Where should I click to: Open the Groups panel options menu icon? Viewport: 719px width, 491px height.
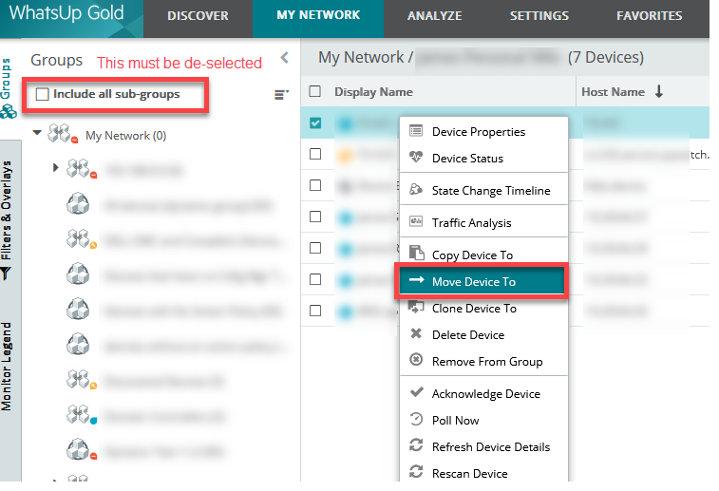point(281,94)
